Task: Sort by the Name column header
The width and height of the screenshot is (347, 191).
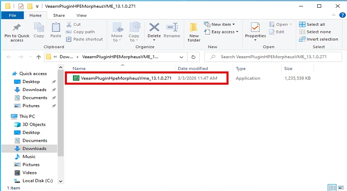Action: (x=79, y=69)
